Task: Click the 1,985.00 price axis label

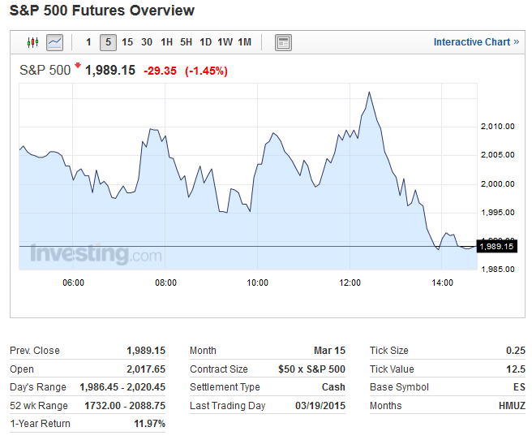Action: click(498, 270)
